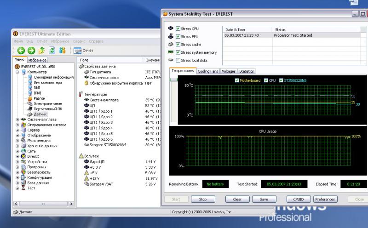Click the Безопасность shield icon

pos(23,172)
